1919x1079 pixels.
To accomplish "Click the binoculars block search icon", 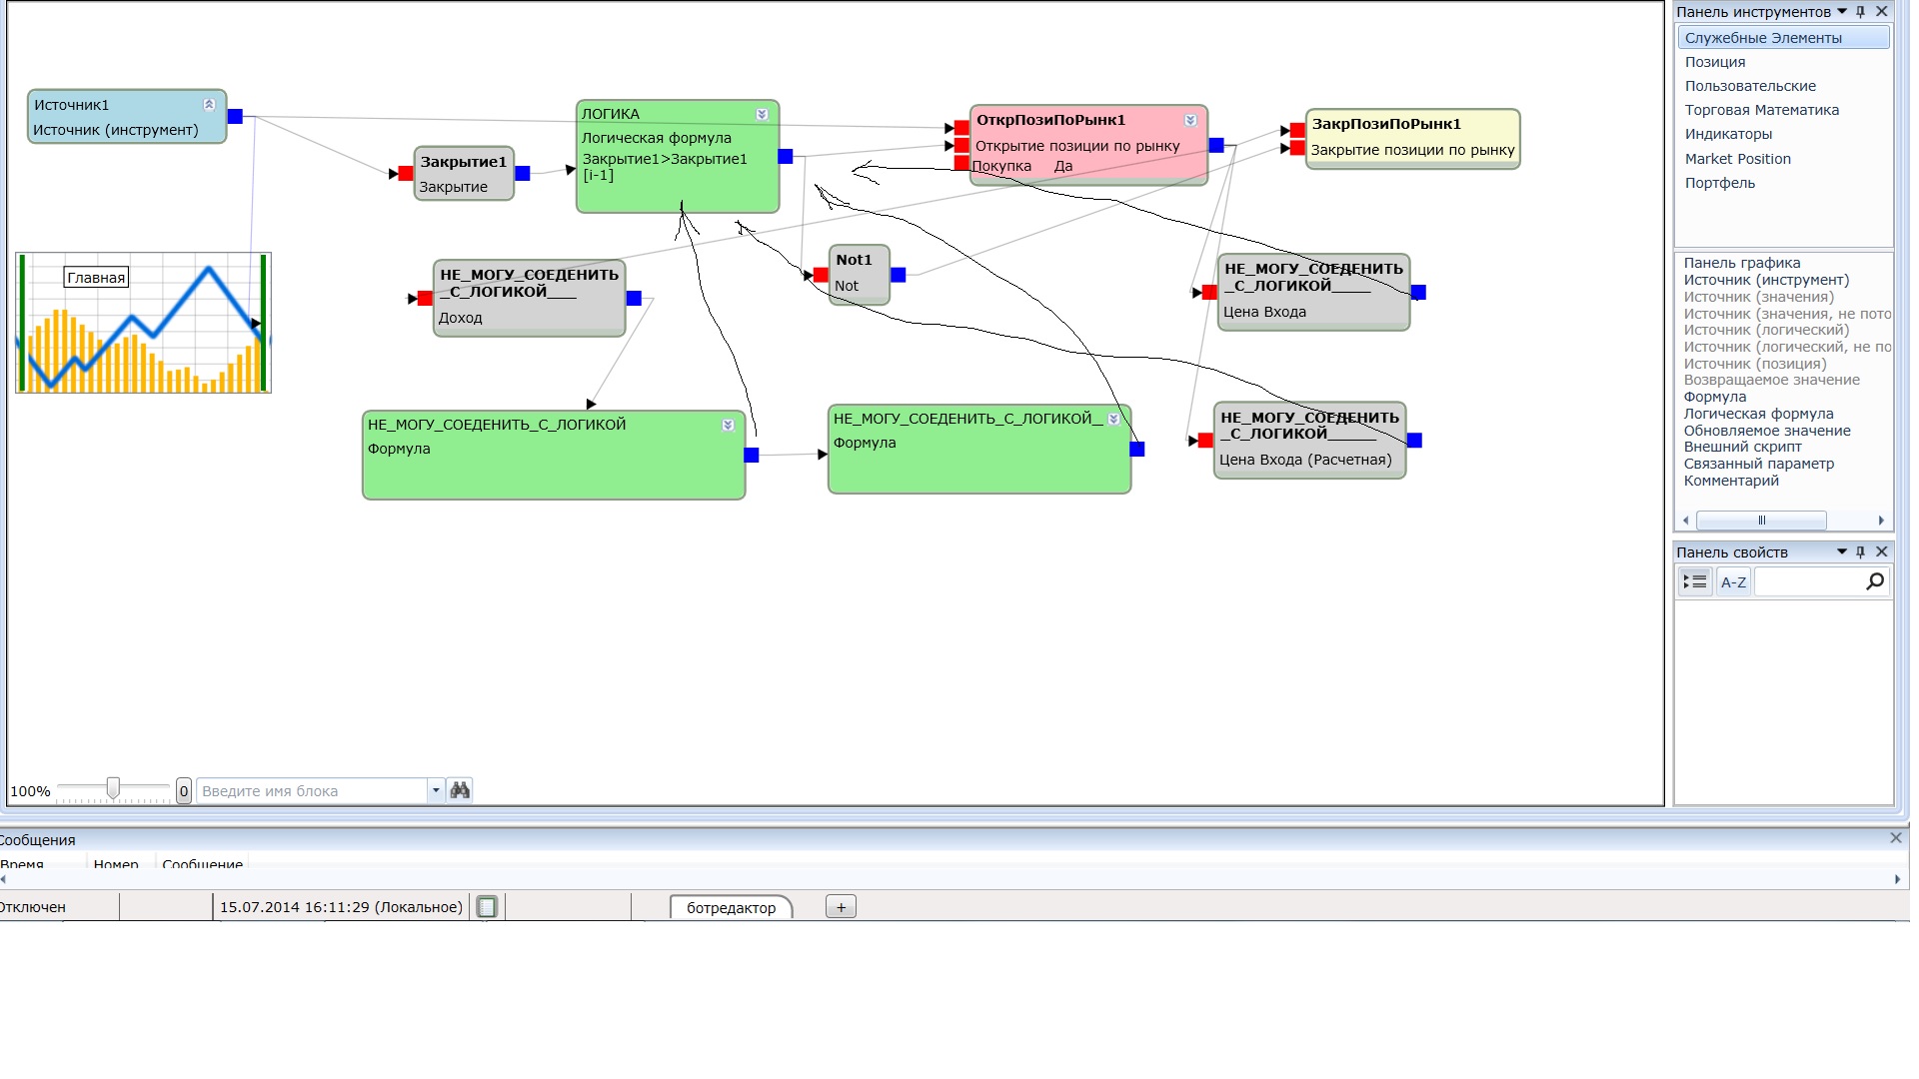I will click(460, 790).
